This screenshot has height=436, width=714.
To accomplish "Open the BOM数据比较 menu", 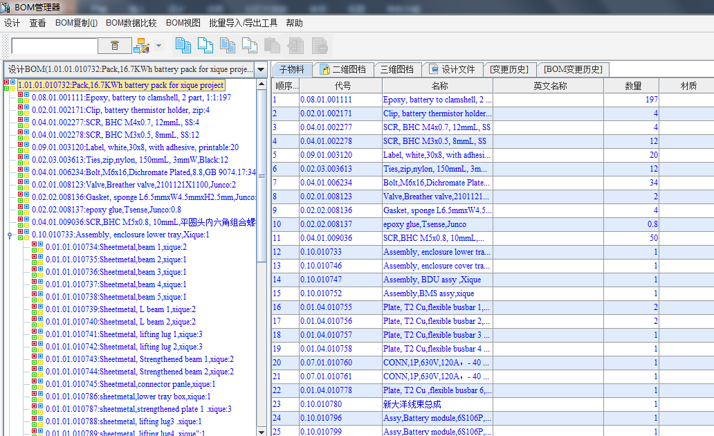I will [x=131, y=23].
